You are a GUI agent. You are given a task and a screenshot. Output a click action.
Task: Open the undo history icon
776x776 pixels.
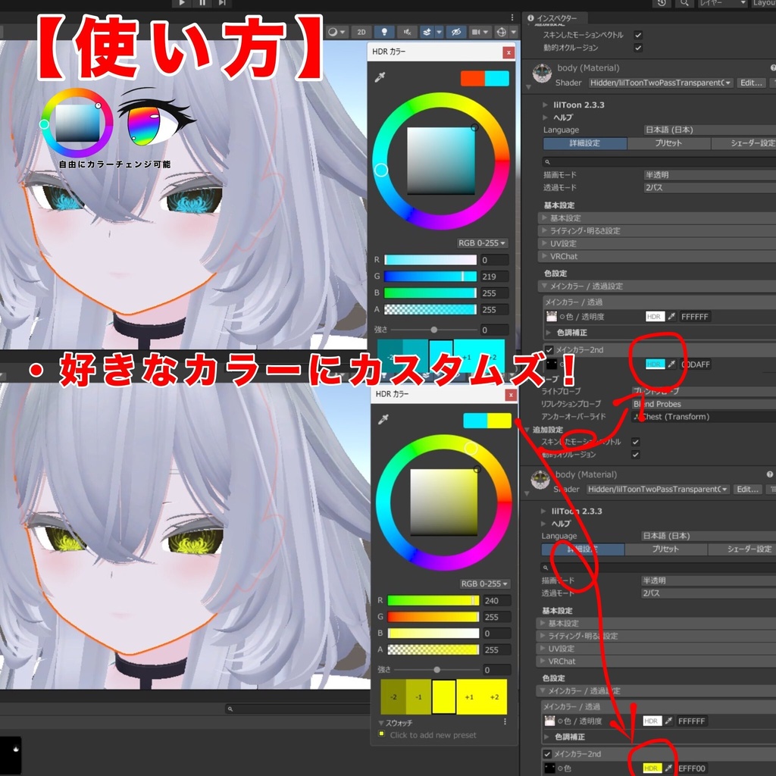[x=662, y=3]
